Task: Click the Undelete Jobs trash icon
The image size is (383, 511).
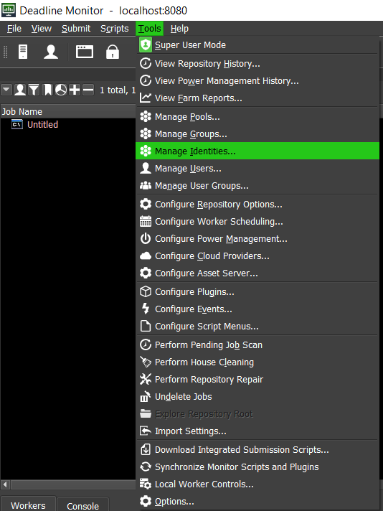Action: coord(146,397)
